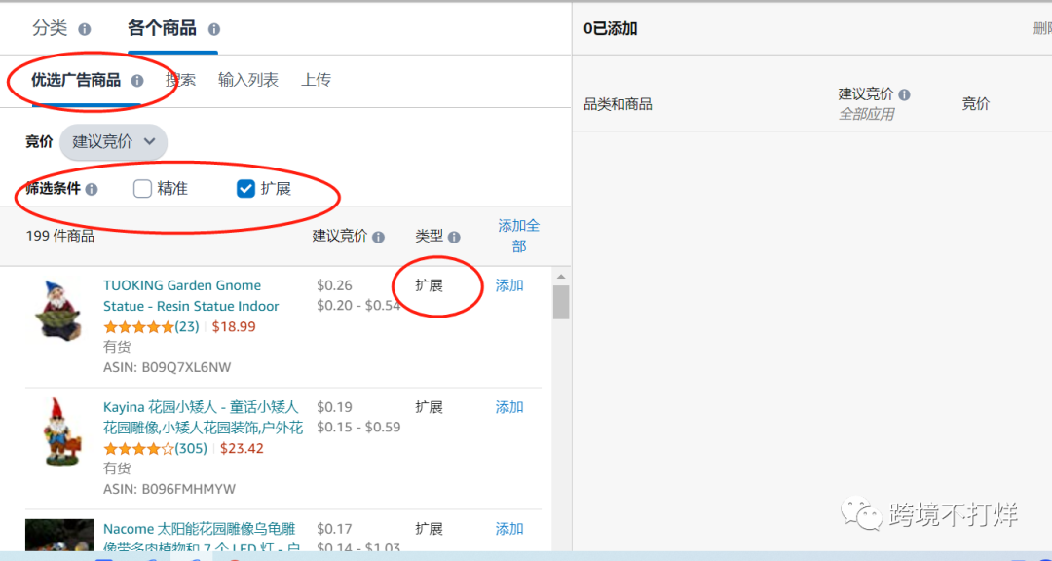Open Kayina 花园小矮人 product title link

[x=204, y=418]
